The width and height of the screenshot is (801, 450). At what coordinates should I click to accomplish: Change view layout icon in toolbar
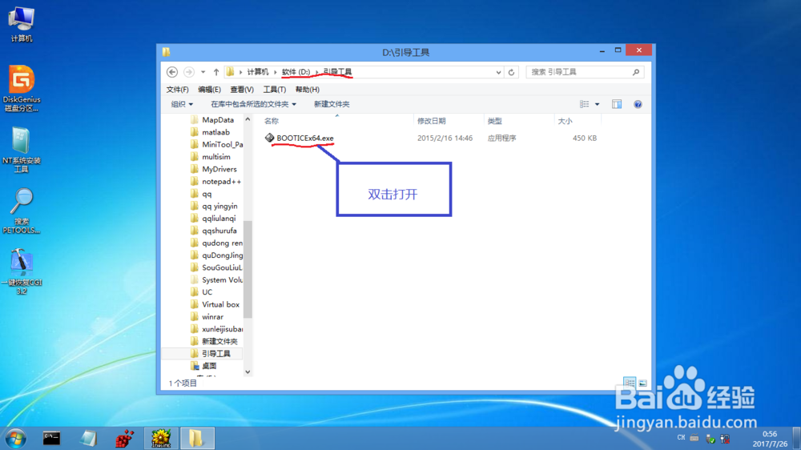585,104
